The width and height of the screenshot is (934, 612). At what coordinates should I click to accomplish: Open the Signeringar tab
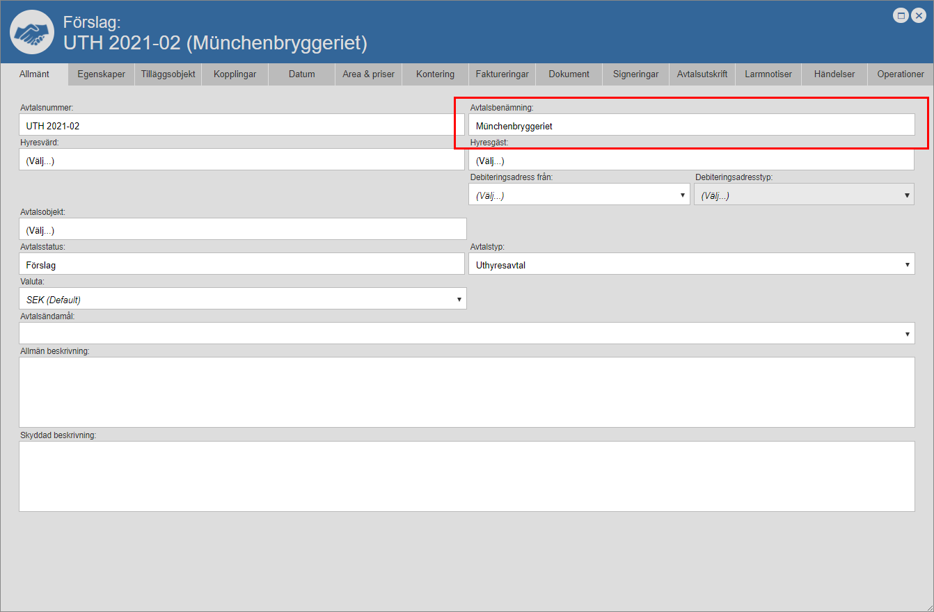[635, 74]
